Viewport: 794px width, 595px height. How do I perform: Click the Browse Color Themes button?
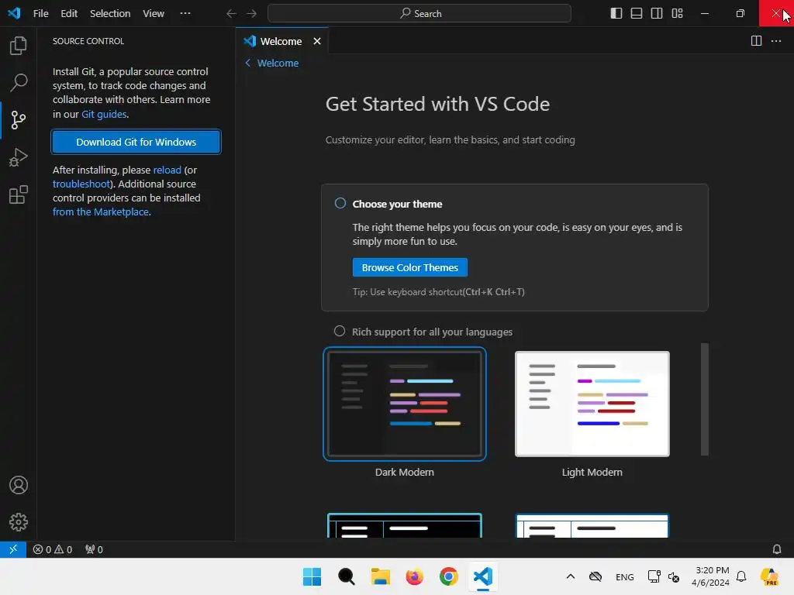(x=410, y=267)
